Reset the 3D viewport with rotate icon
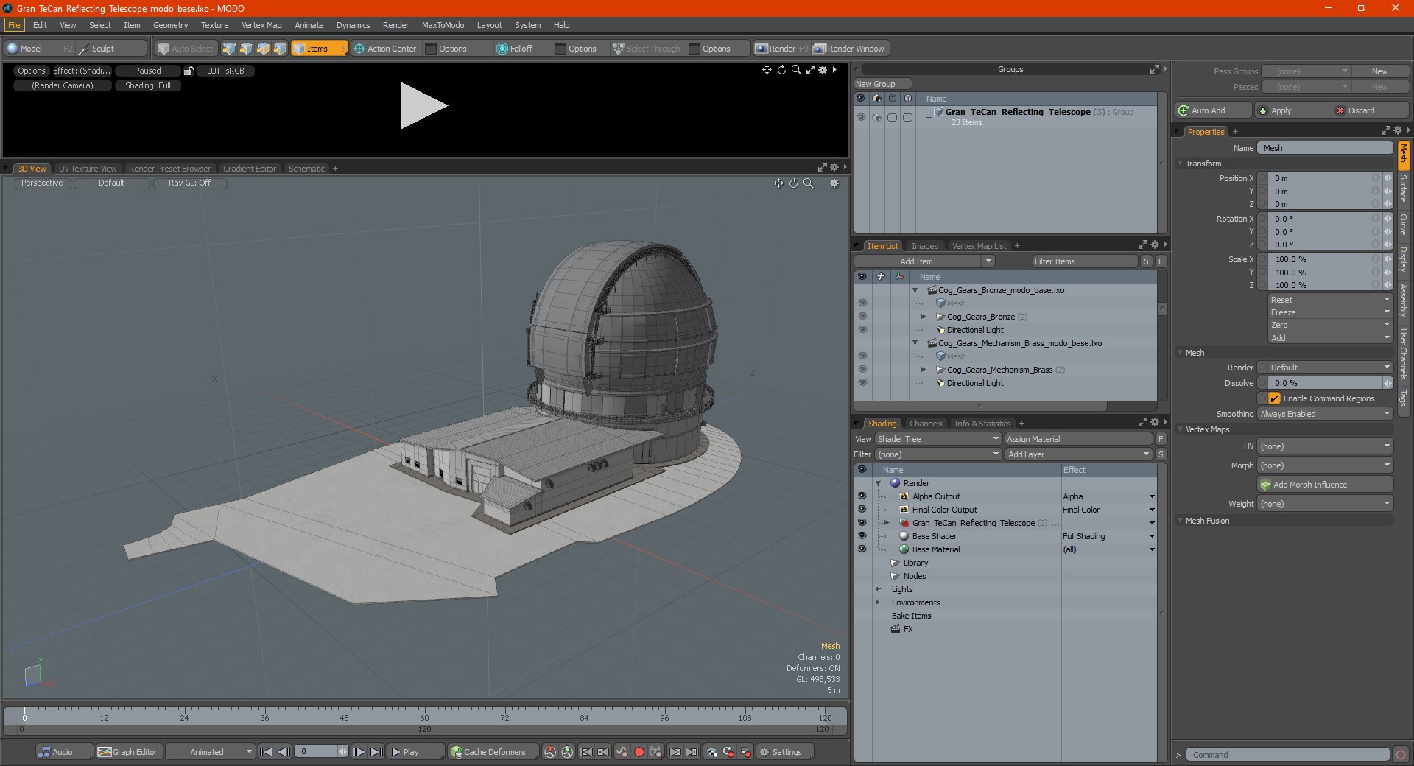The image size is (1414, 766). (x=794, y=183)
